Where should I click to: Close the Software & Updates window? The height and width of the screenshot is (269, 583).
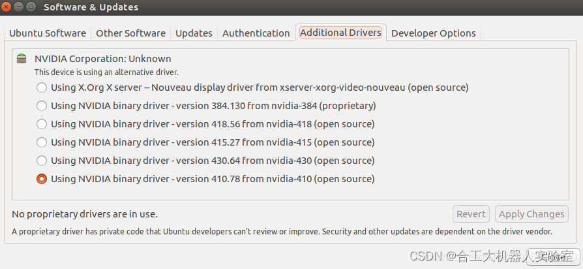[x=7, y=7]
